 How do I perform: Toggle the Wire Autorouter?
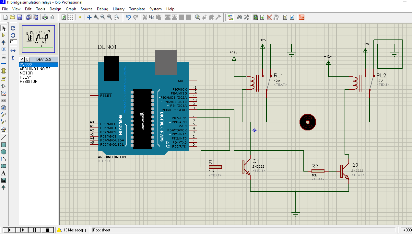231,17
